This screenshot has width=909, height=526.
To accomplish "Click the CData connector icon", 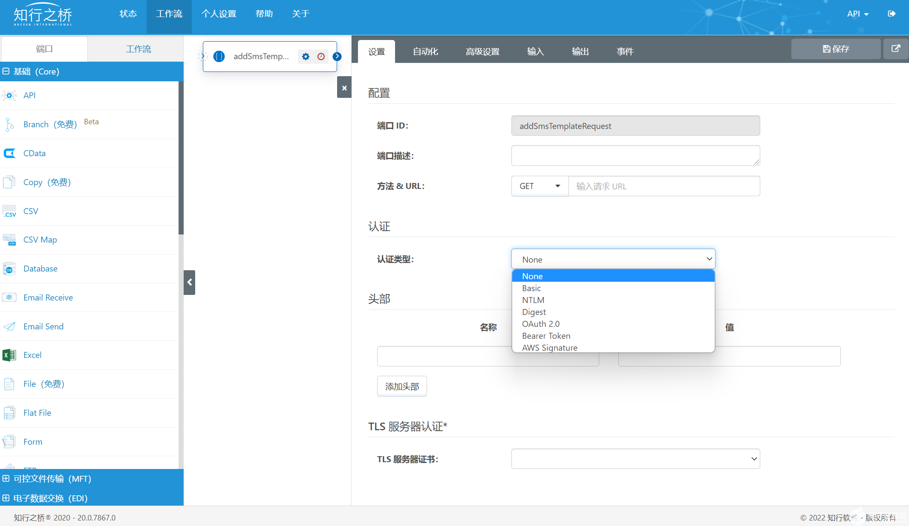I will pyautogui.click(x=9, y=153).
